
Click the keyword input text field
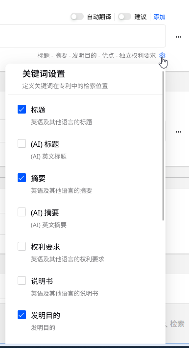pos(83,36)
